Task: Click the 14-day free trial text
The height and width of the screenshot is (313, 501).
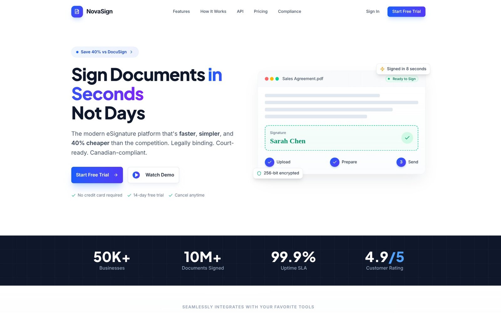Action: tap(148, 195)
